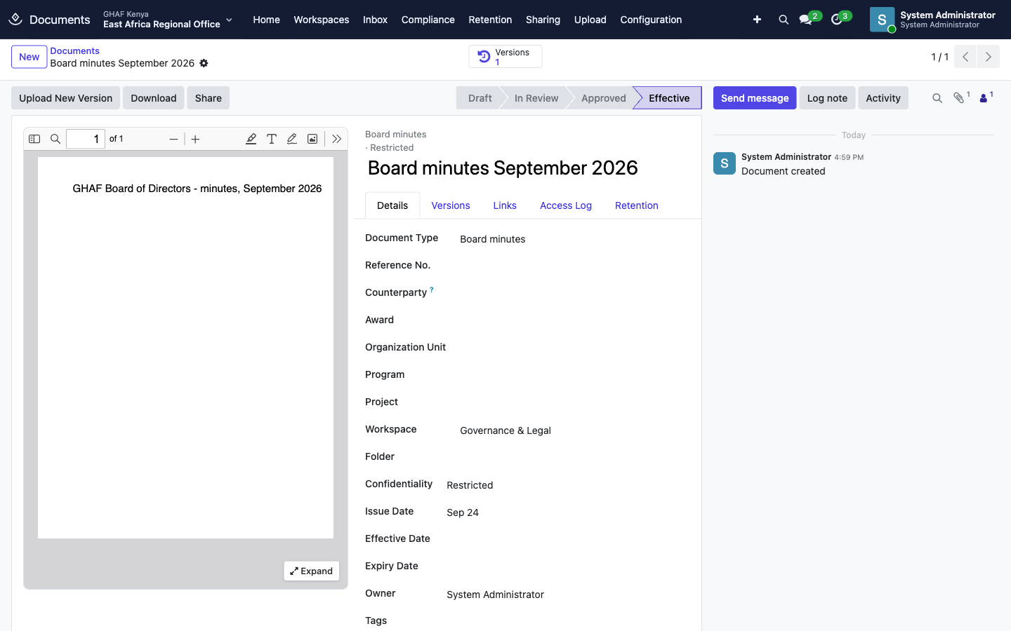Click the document title Board minutes September 2026
1011x631 pixels.
click(503, 168)
